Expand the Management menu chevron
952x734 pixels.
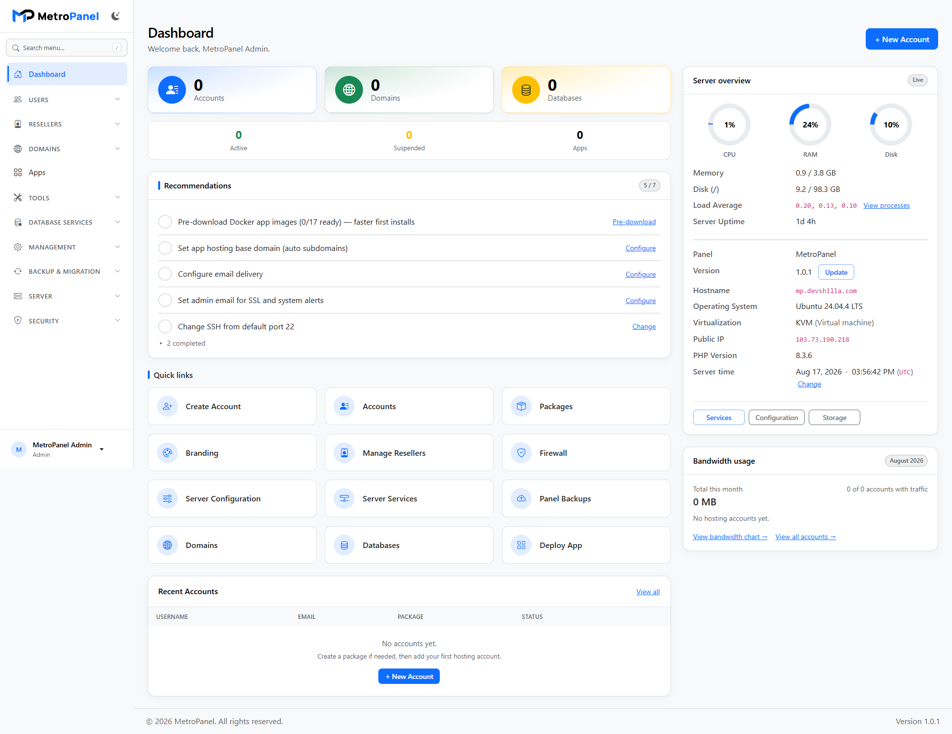118,247
